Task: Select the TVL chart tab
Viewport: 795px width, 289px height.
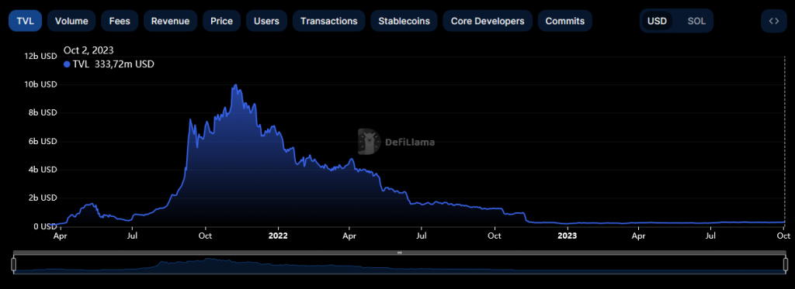Action: point(26,21)
